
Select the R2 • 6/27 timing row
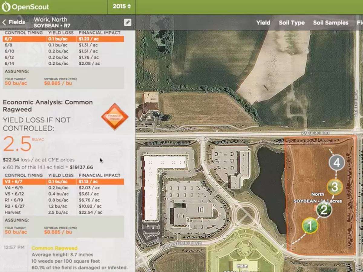coord(63,206)
